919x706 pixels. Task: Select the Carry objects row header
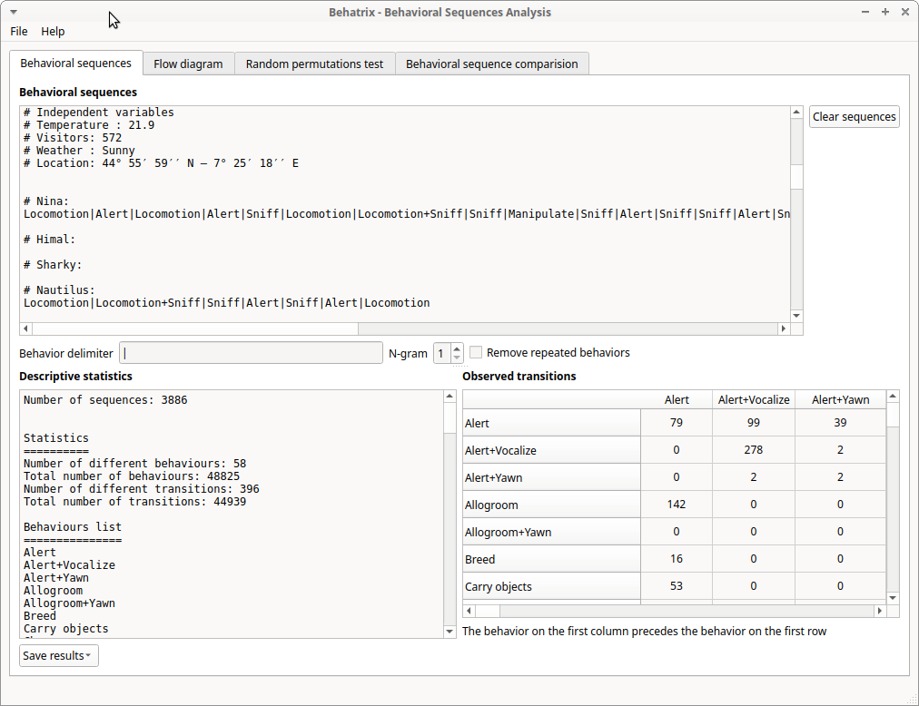pos(551,586)
